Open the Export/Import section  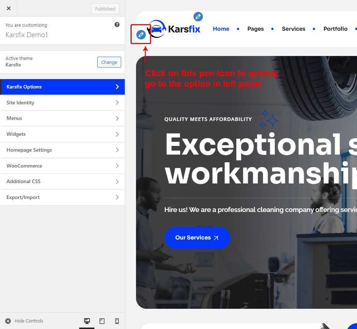point(62,198)
